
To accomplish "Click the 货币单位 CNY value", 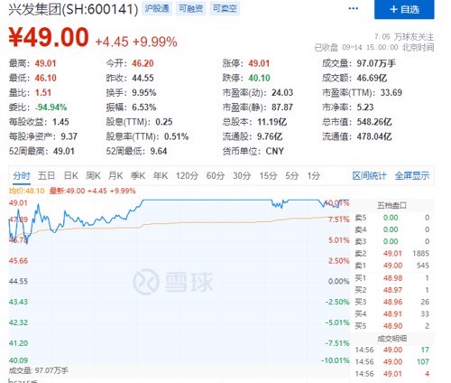I will [274, 151].
